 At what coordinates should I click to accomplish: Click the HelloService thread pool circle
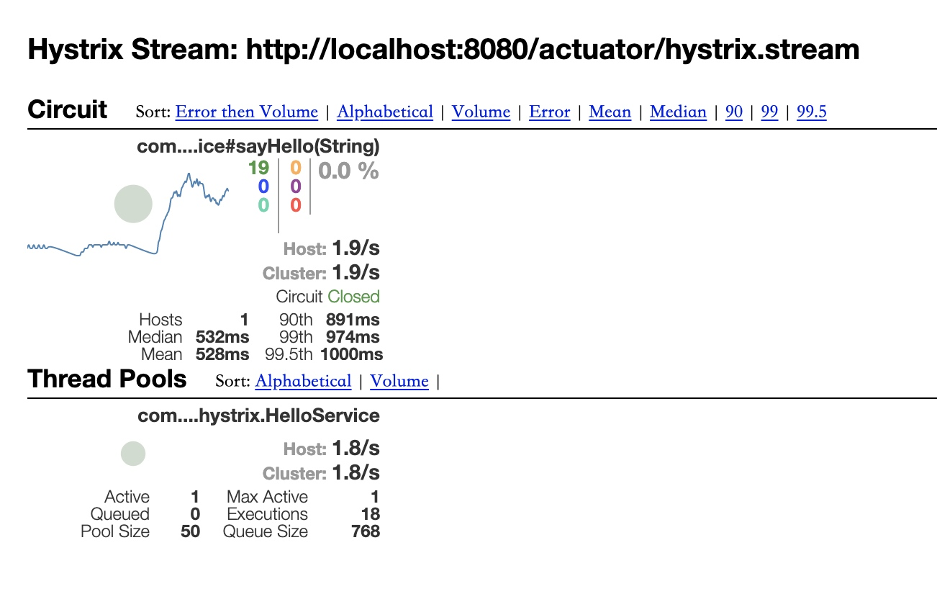click(x=133, y=454)
